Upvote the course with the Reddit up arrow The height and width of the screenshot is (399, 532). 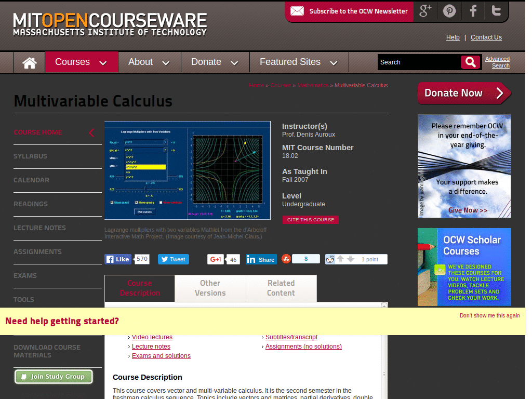(340, 259)
